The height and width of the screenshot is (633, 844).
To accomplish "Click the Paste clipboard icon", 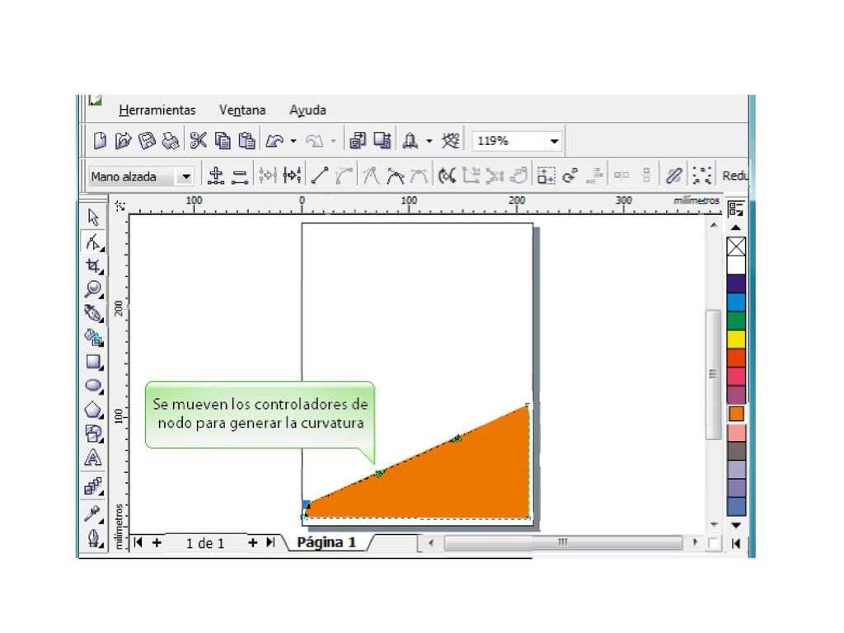I will [x=246, y=140].
